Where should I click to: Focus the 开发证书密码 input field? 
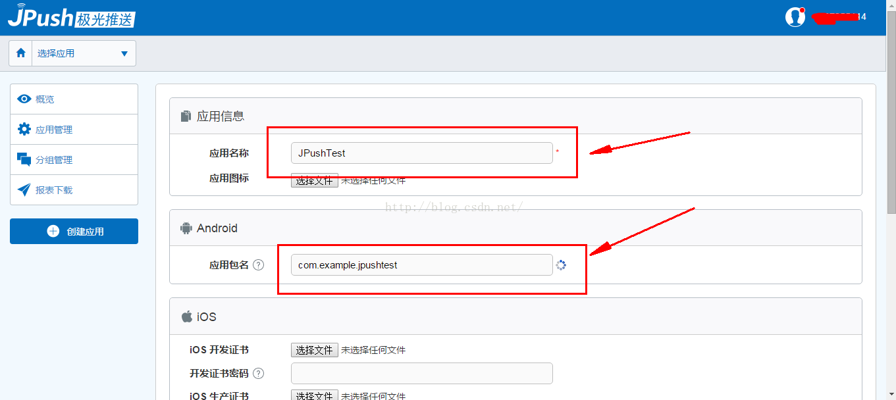click(x=421, y=373)
